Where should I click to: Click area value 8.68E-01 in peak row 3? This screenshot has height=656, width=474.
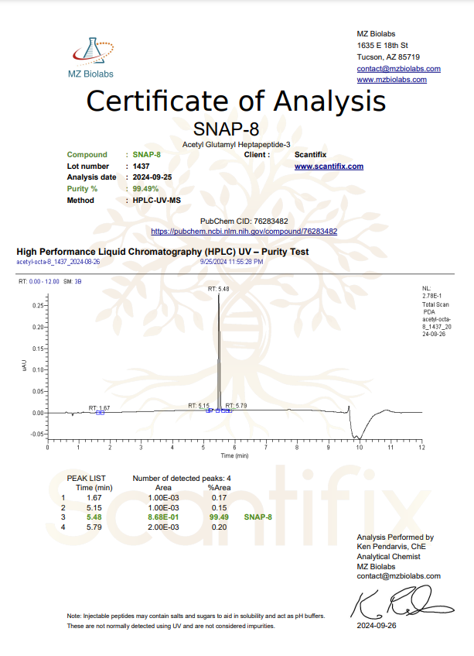163,517
